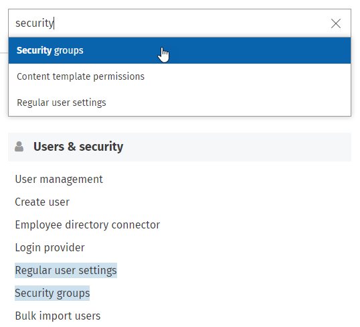Clear the search field with the X icon

coord(336,23)
